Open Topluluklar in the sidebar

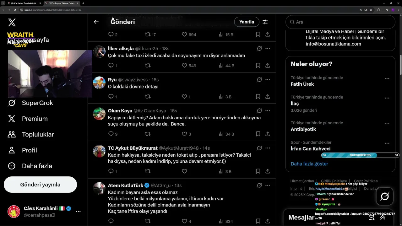pyautogui.click(x=31, y=134)
